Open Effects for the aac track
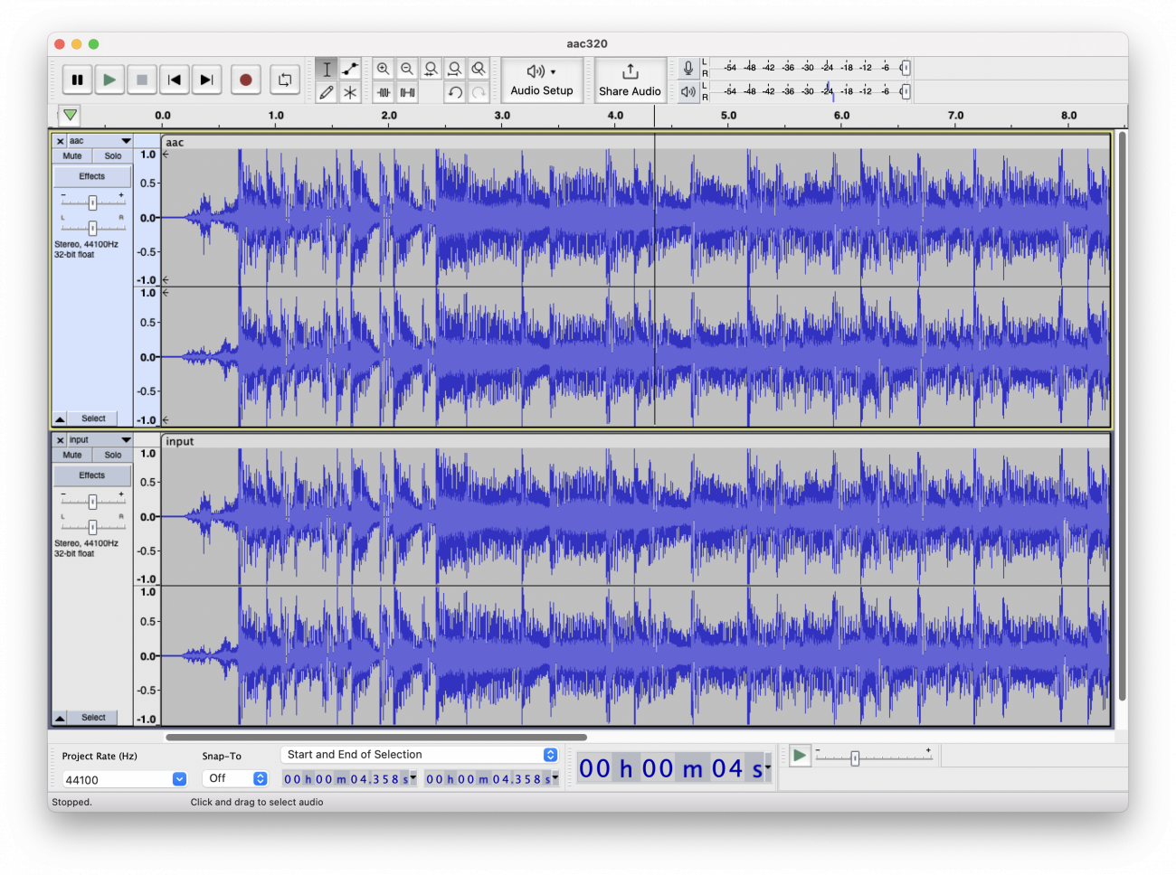Viewport: 1176px width, 875px height. [x=92, y=176]
